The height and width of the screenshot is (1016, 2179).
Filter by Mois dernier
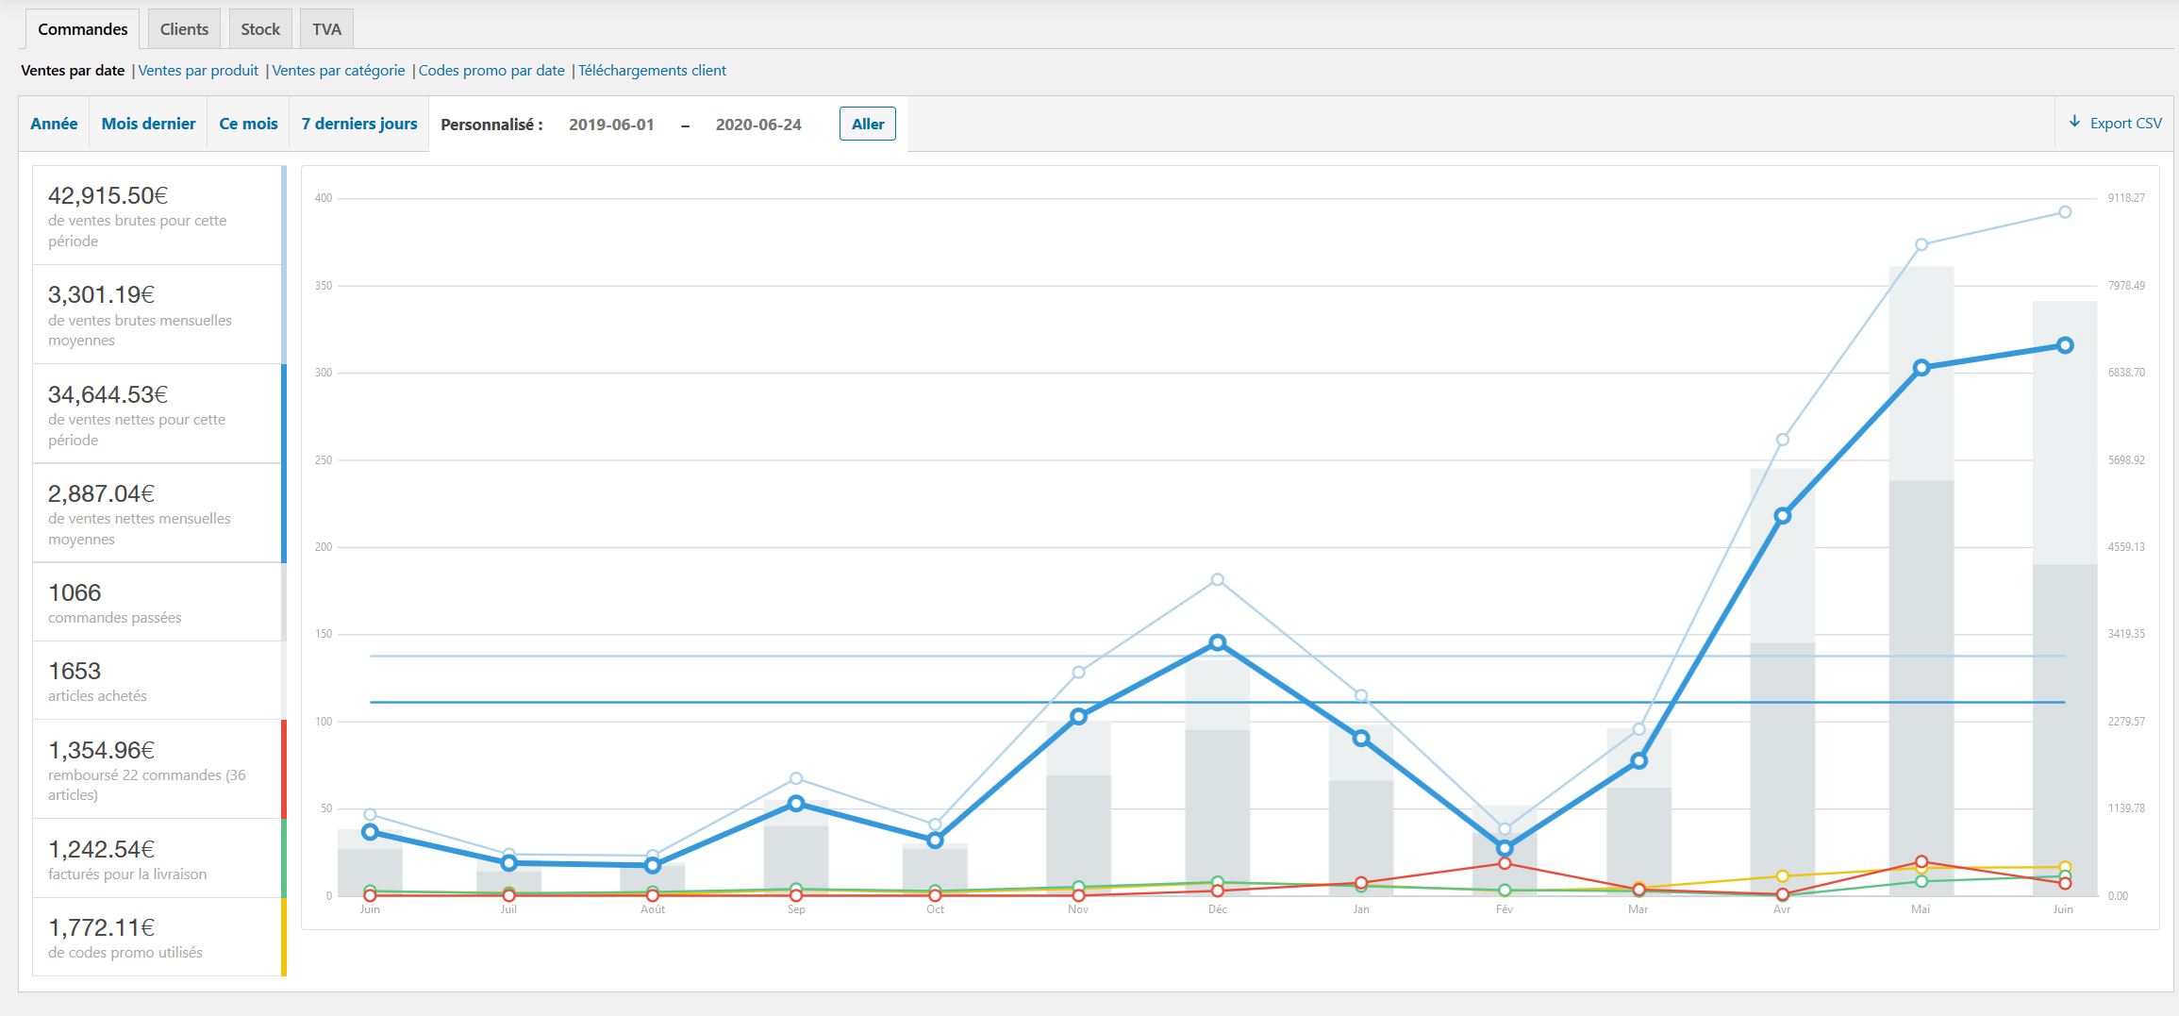[148, 124]
